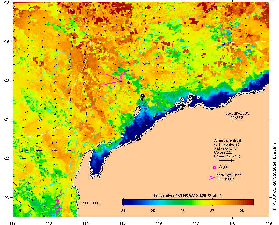
Task: Click the velocity scale arrow in legend
Action: point(227,161)
